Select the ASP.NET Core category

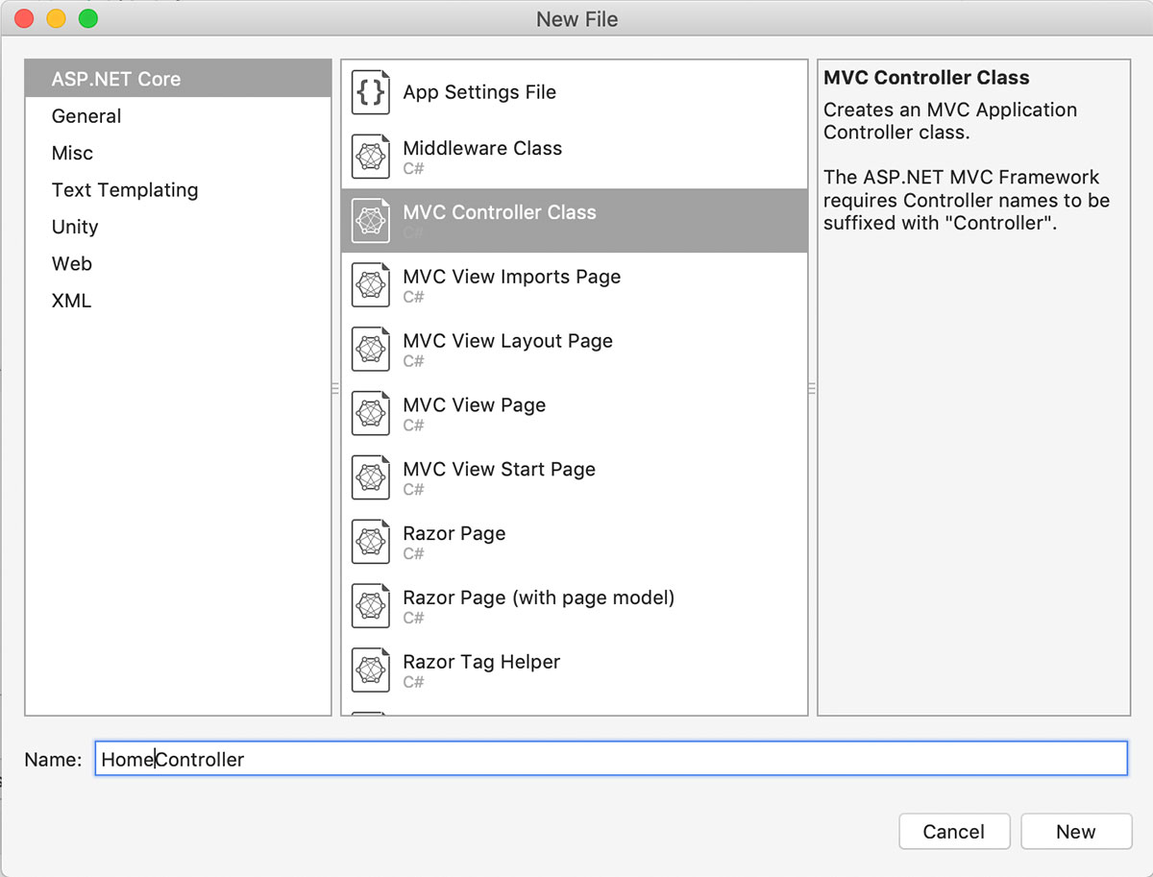tap(178, 79)
